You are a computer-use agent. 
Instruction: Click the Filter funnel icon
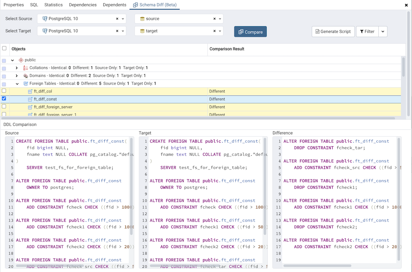(x=362, y=31)
